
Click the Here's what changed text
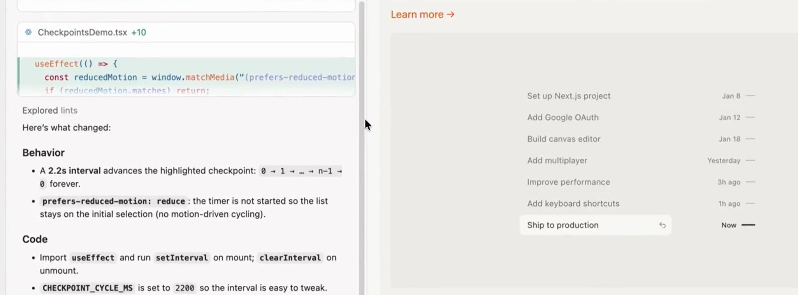click(67, 128)
